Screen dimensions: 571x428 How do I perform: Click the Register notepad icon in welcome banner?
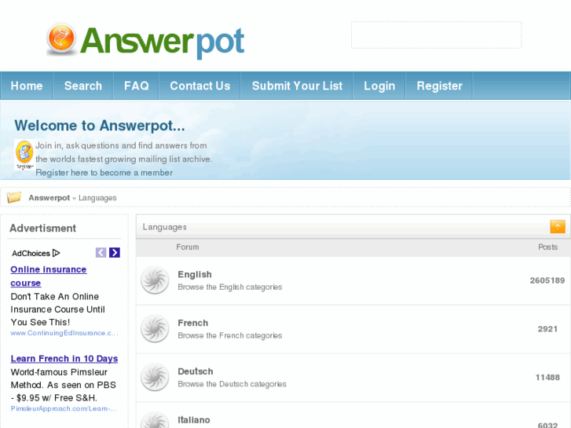click(25, 155)
